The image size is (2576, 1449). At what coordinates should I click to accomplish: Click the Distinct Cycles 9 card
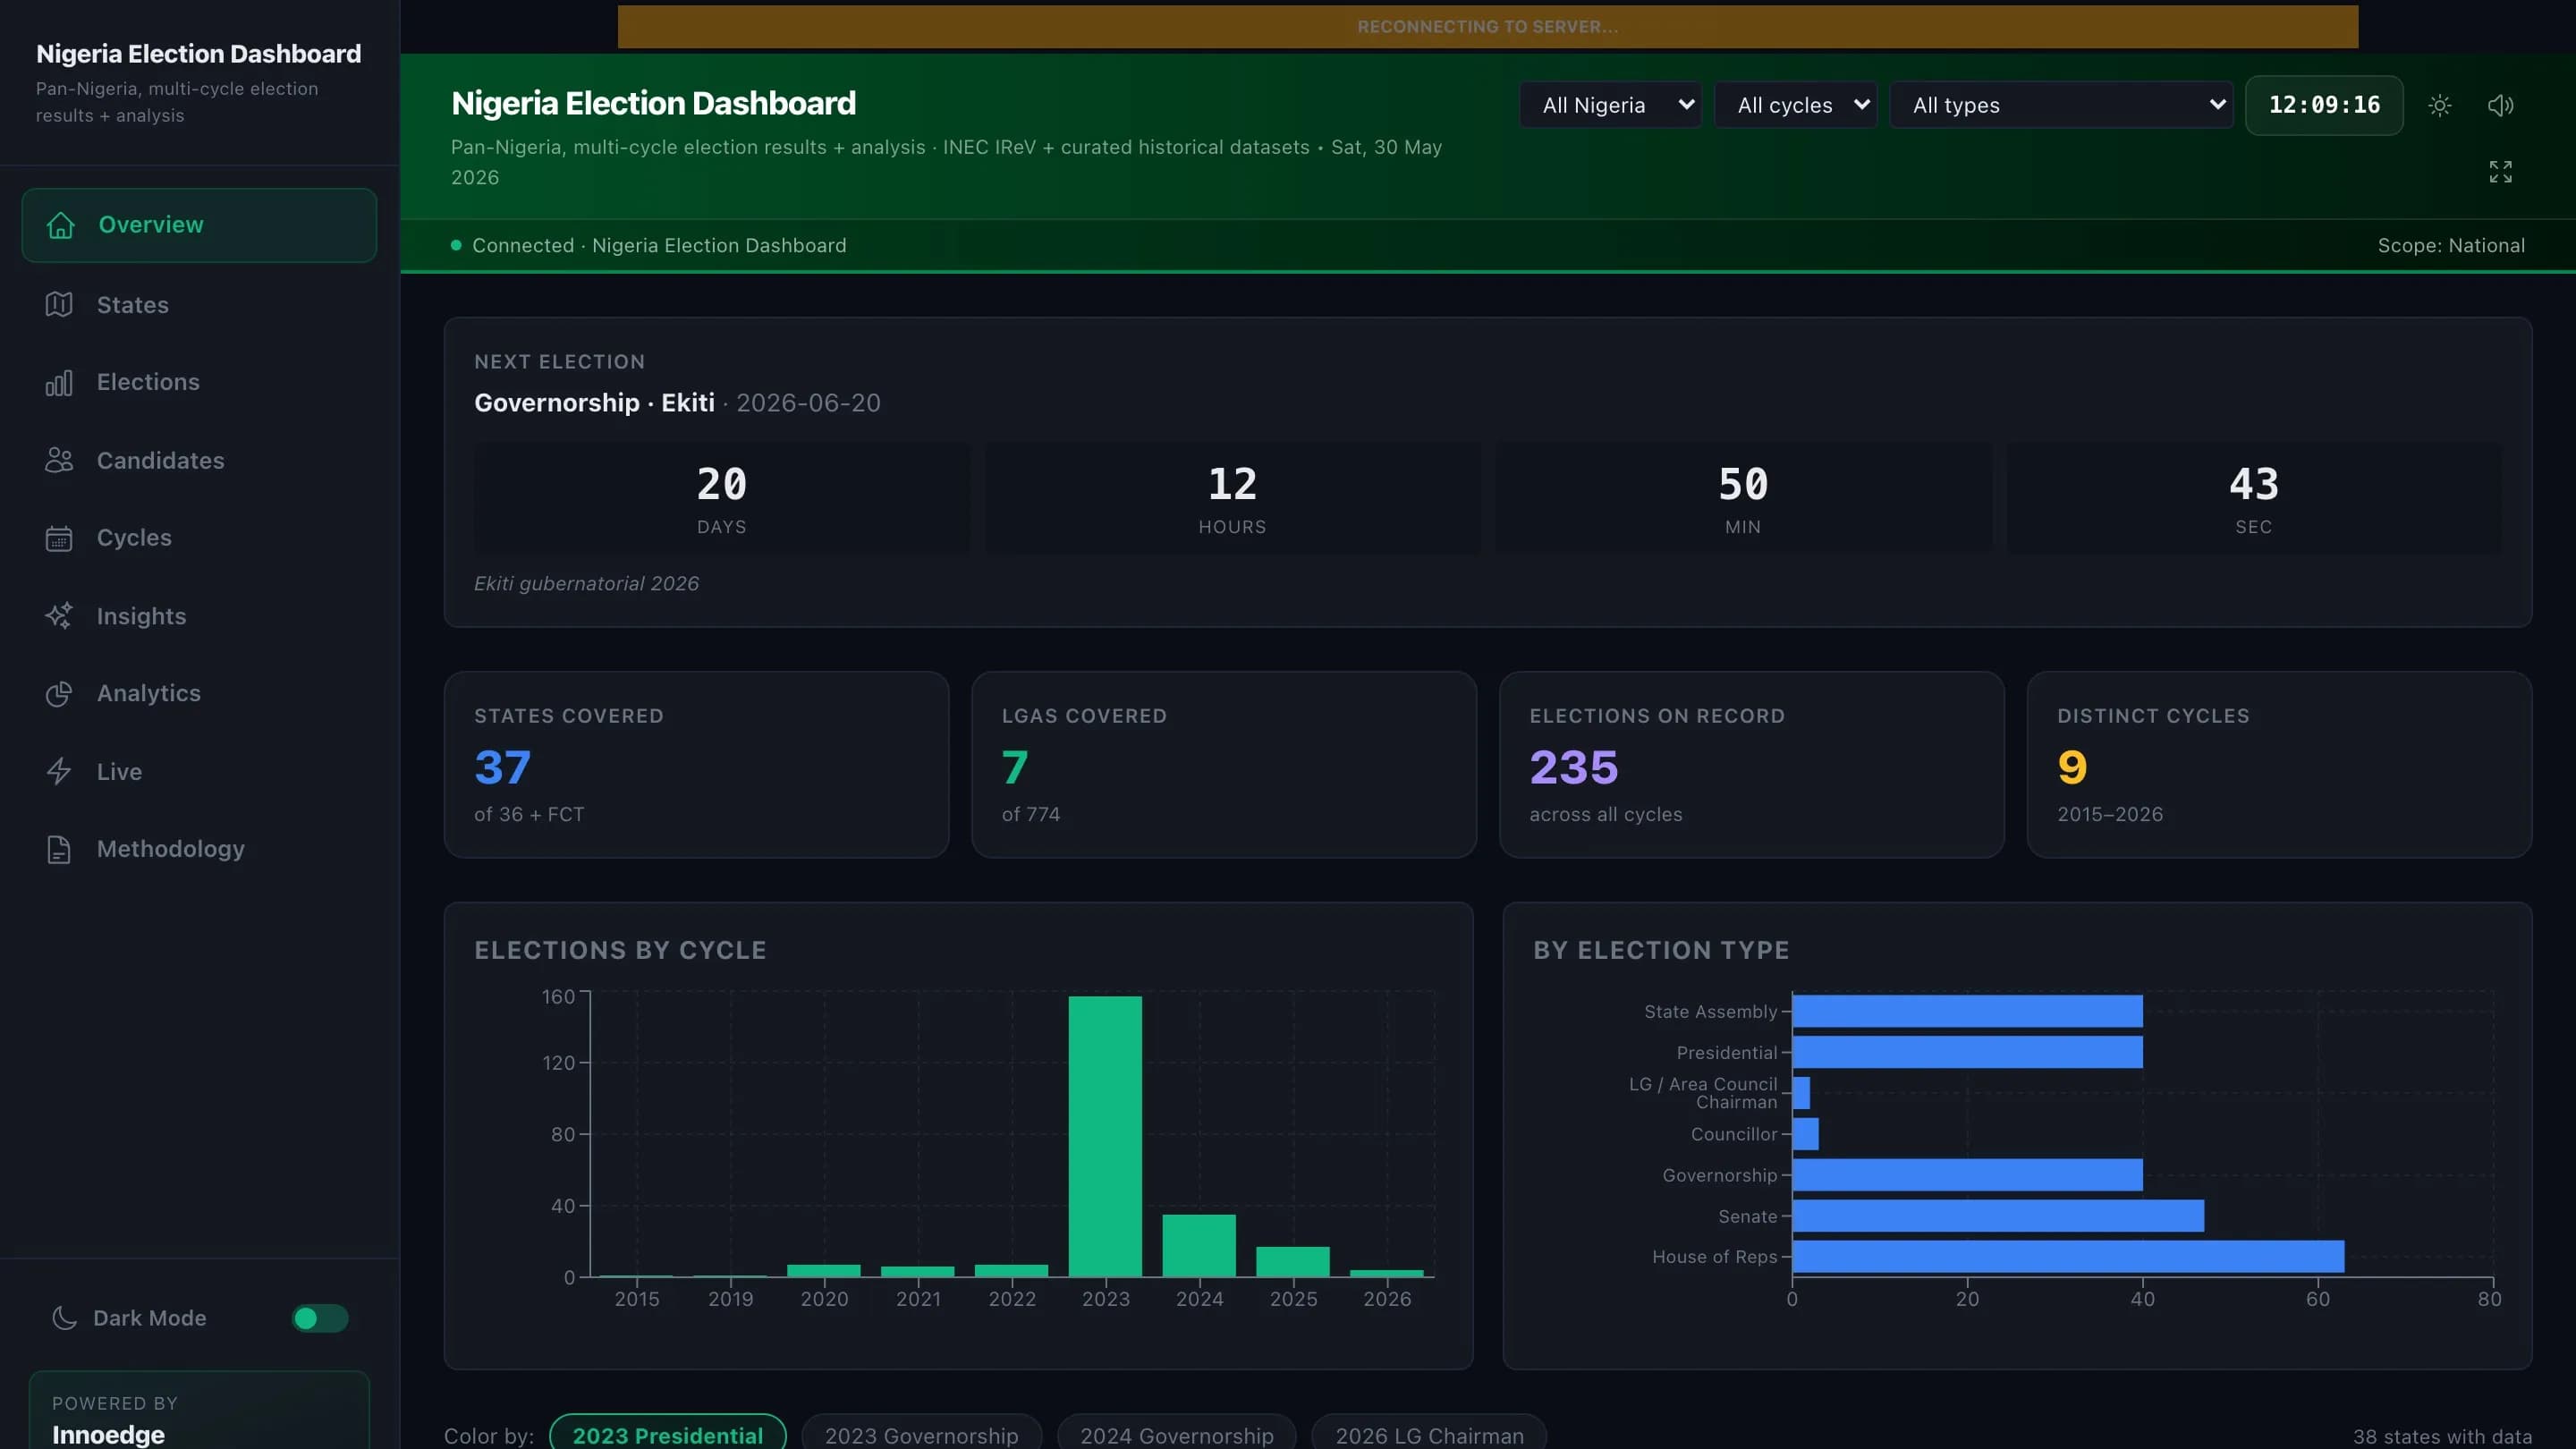coord(2279,764)
